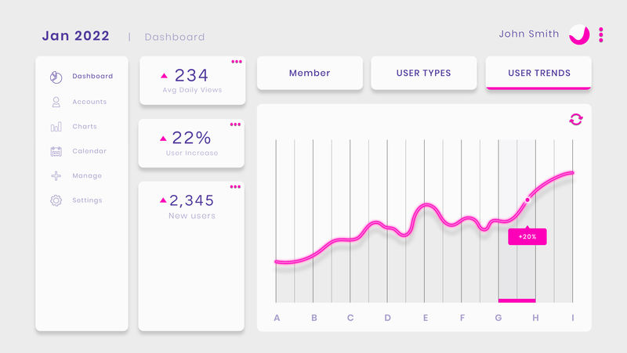Open options on New users card
The height and width of the screenshot is (353, 627).
[236, 187]
